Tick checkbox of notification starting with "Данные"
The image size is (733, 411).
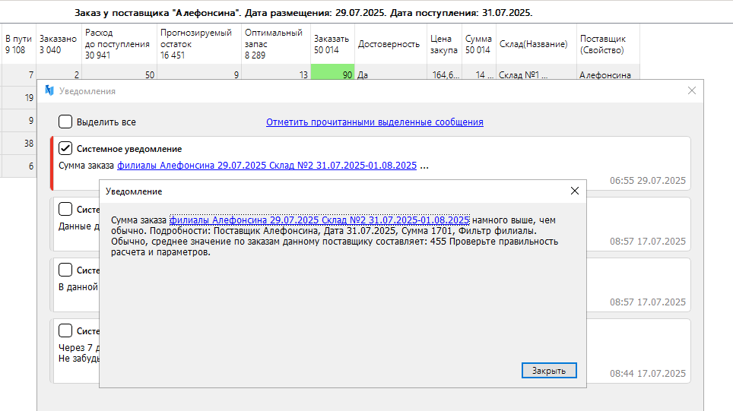point(66,209)
